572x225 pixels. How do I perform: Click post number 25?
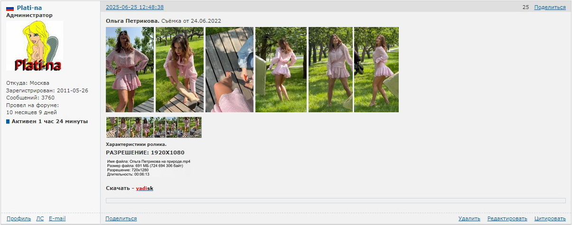[x=525, y=7]
